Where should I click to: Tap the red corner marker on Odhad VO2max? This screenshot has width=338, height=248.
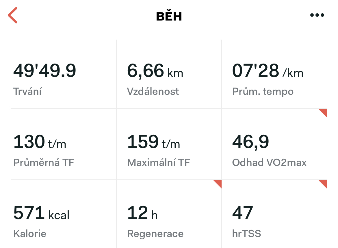tap(323, 113)
